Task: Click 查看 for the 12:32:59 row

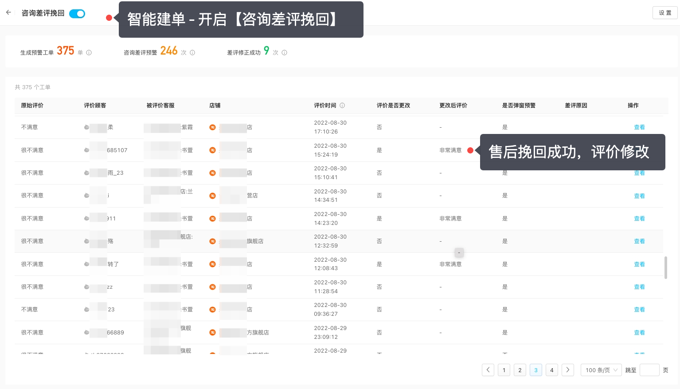Action: 639,241
